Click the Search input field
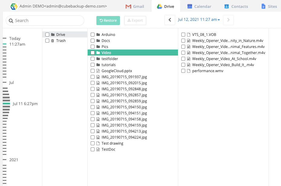 tap(45, 21)
